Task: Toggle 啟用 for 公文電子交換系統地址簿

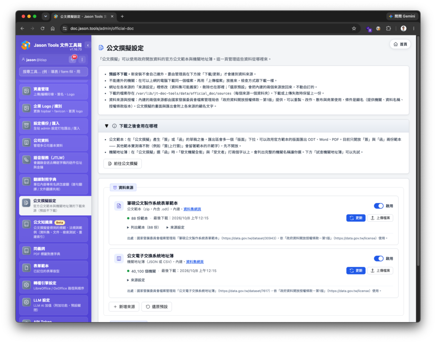Action: point(379,258)
